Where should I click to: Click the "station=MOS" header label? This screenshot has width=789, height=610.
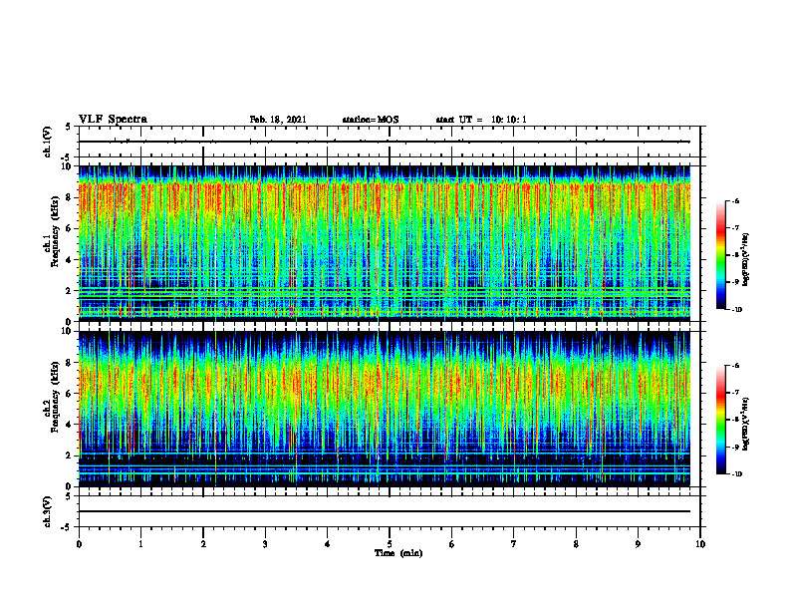371,120
